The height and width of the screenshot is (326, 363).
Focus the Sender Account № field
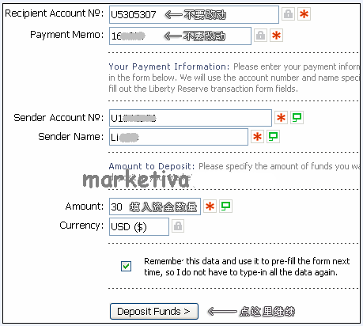(x=191, y=118)
